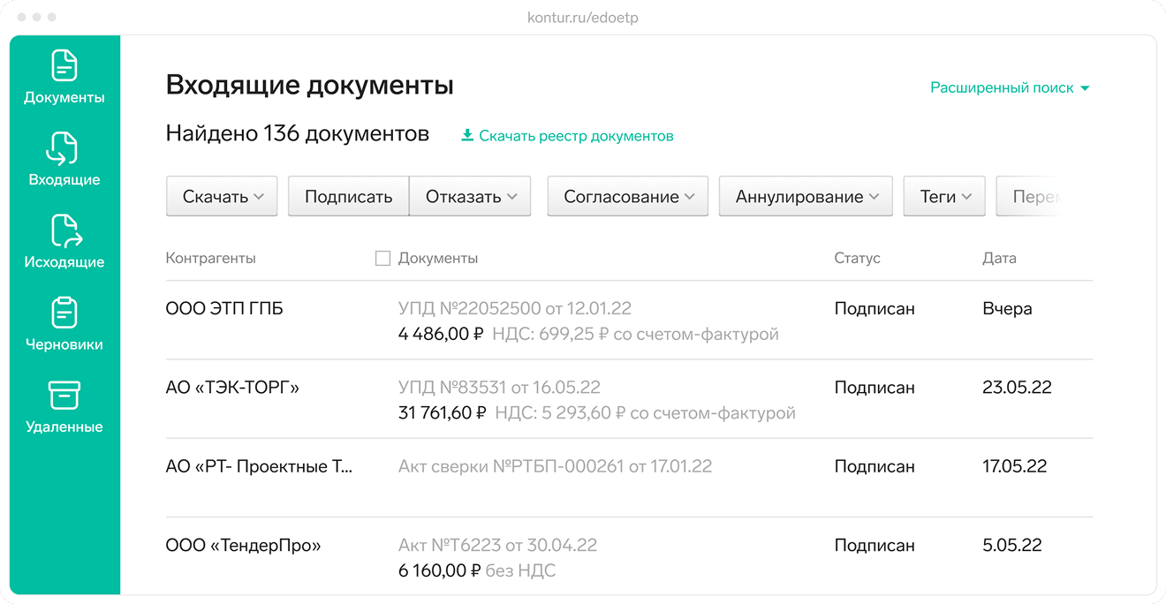Expand the Расширенный поиск panel
This screenshot has height=604, width=1166.
click(x=1010, y=88)
